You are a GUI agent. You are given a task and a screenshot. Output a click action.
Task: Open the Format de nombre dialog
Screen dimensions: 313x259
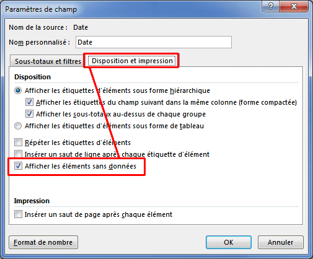tap(43, 242)
